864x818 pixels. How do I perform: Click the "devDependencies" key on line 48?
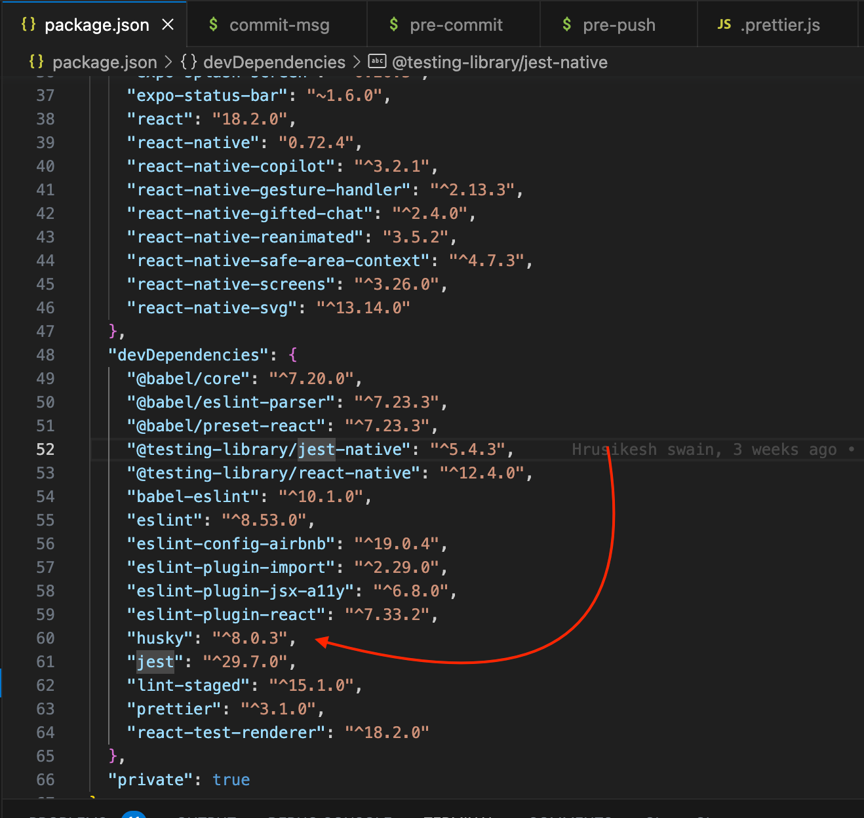(188, 355)
